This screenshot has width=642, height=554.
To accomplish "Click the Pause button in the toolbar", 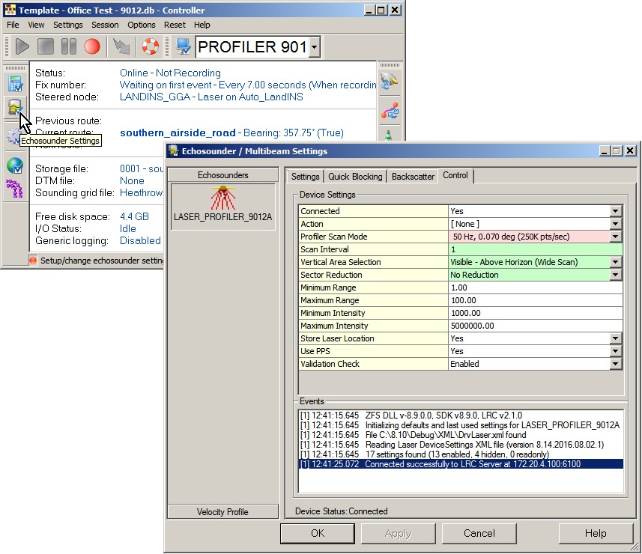I will click(x=69, y=47).
